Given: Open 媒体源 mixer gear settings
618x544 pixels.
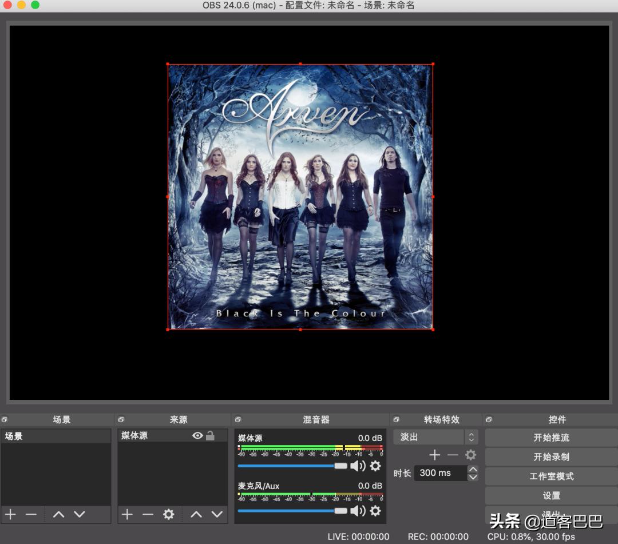Looking at the screenshot, I should [375, 466].
